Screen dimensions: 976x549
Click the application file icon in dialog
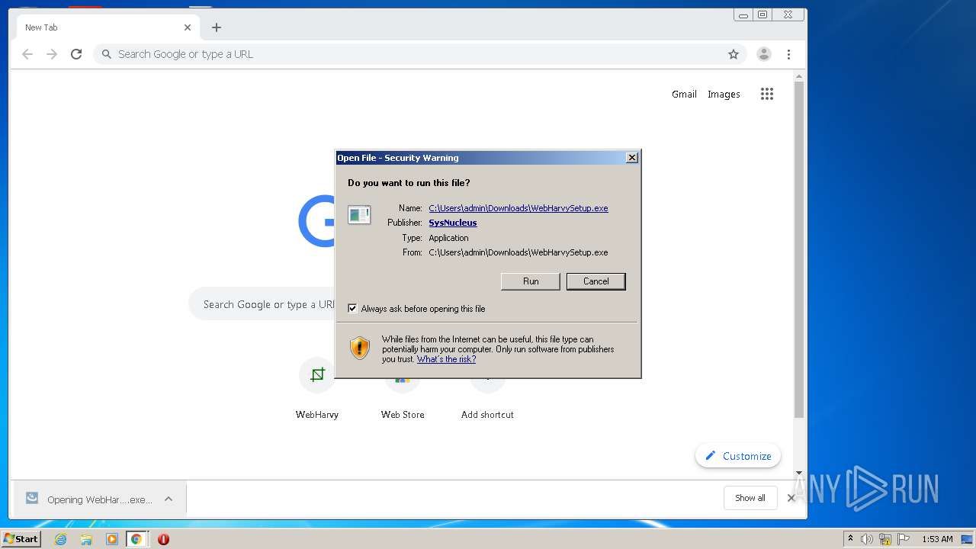[359, 215]
